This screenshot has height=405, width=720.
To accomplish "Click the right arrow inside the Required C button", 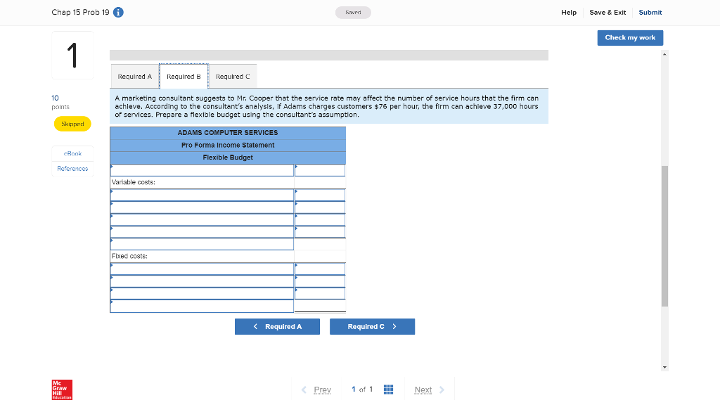I will click(394, 326).
